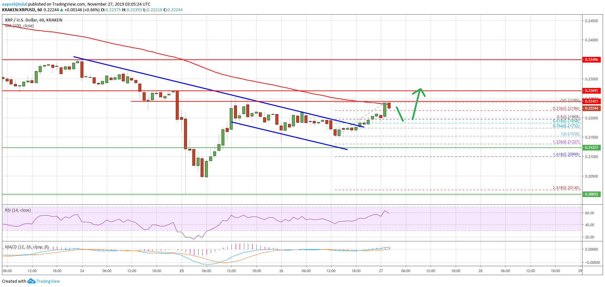Select the 0.764(0.21732) Fibonacci label

[x=566, y=126]
